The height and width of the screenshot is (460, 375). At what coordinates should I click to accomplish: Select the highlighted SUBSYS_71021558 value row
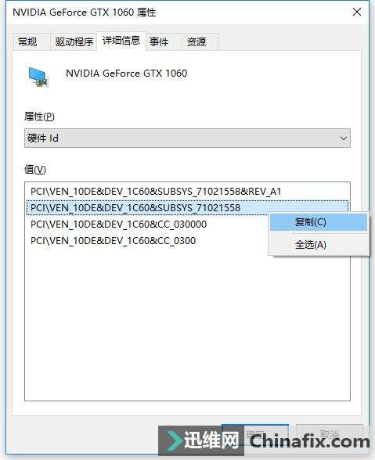[187, 208]
